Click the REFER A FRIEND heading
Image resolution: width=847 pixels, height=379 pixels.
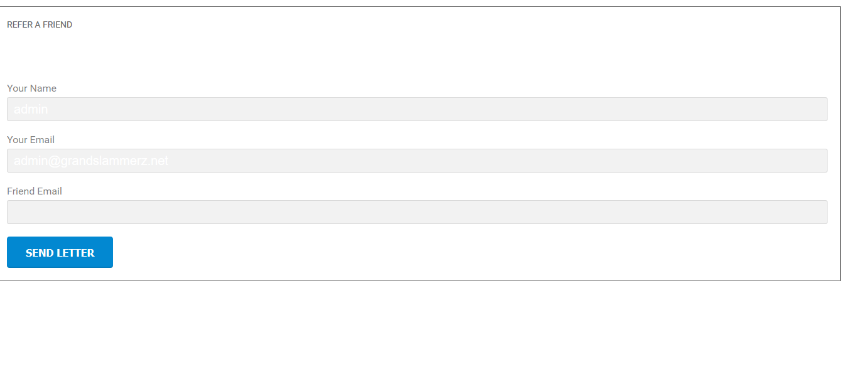click(x=40, y=24)
